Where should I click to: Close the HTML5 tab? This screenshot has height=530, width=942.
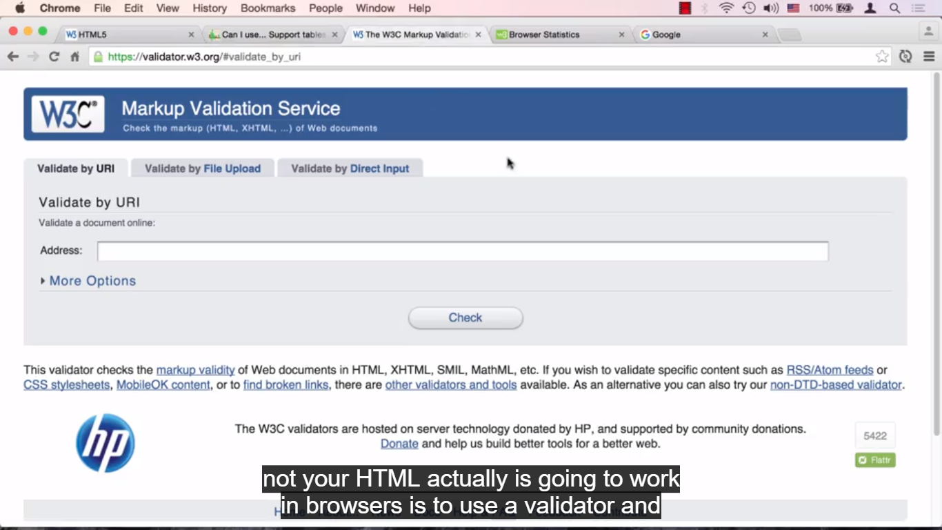[x=192, y=35]
